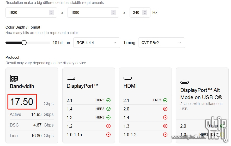Viewport: 231px width, 146px height.
Task: Open the RGB 4:4:4 format dropdown
Action: (97, 43)
